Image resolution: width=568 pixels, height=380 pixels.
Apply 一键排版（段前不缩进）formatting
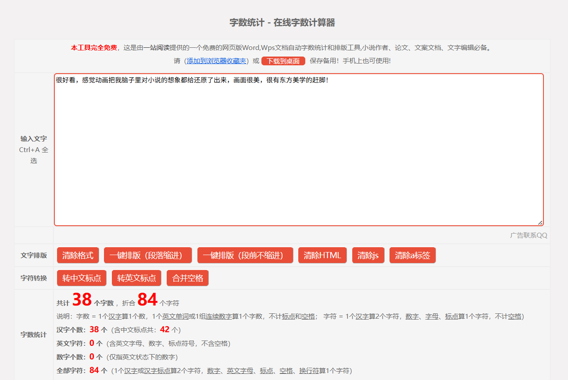245,255
